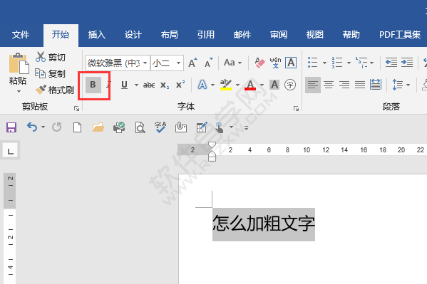Insert numbered list
This screenshot has width=427, height=284.
337,63
